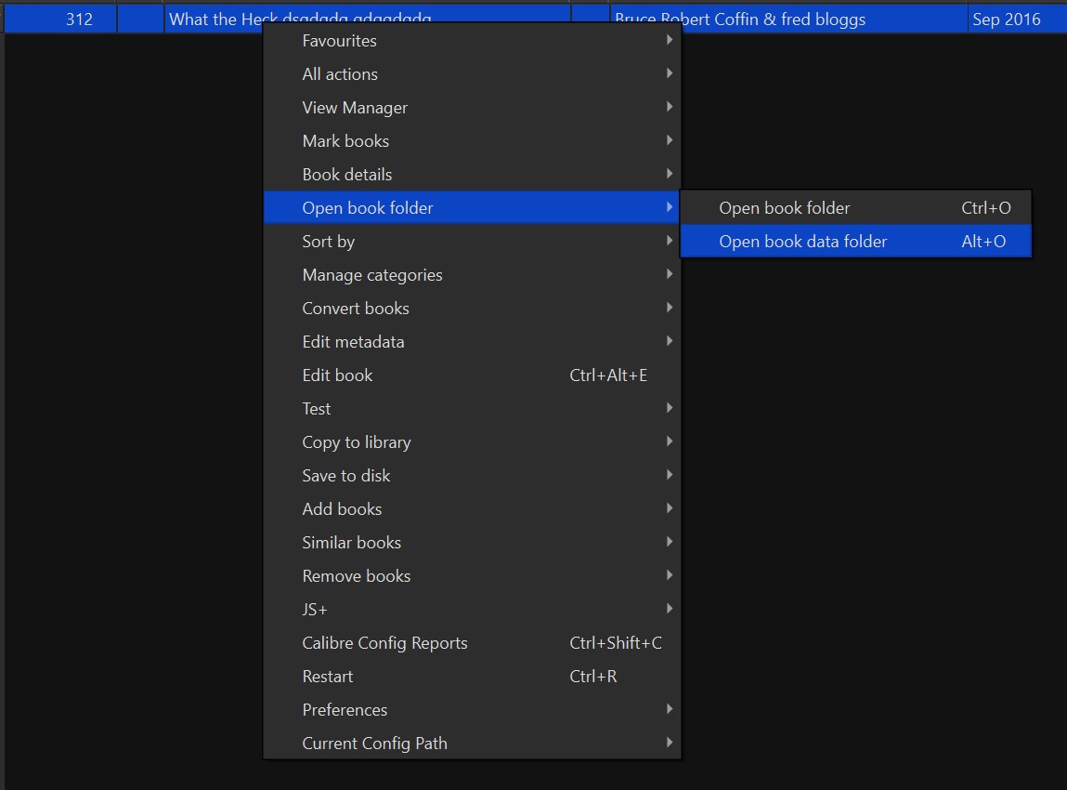Image resolution: width=1067 pixels, height=790 pixels.
Task: Click Calibre Config Reports menu entry
Action: coord(384,643)
